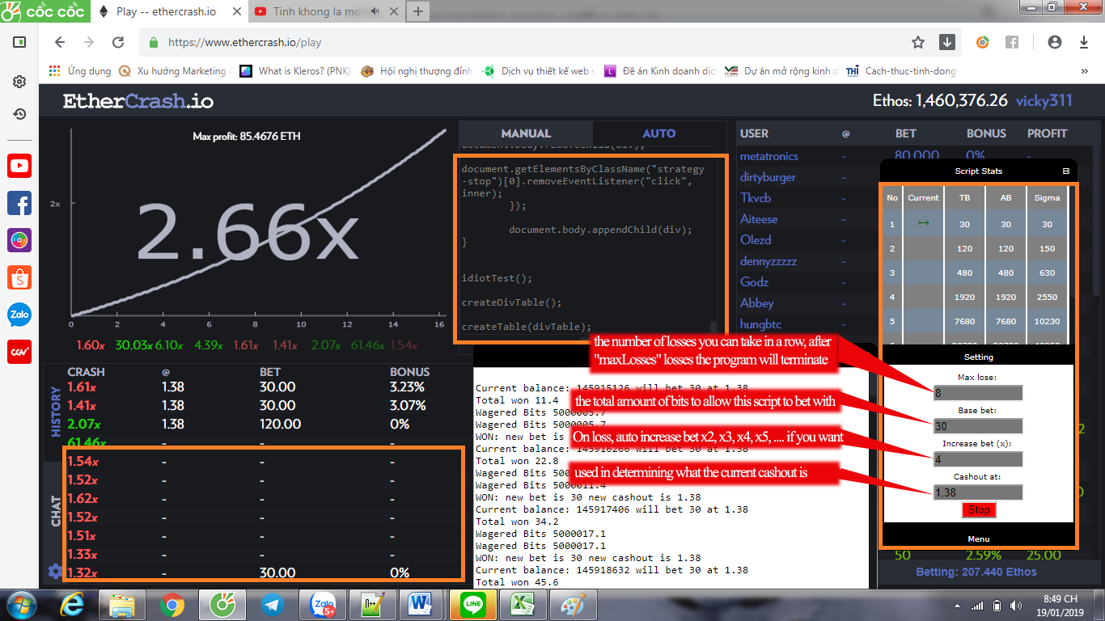Open the YouTube sidebar shortcut

point(19,166)
